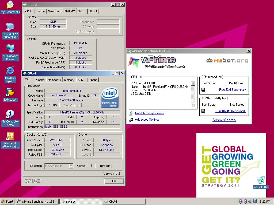Switch to the Mainboard tab in front CPU-Z
This screenshot has width=274, height=205.
[54, 80]
